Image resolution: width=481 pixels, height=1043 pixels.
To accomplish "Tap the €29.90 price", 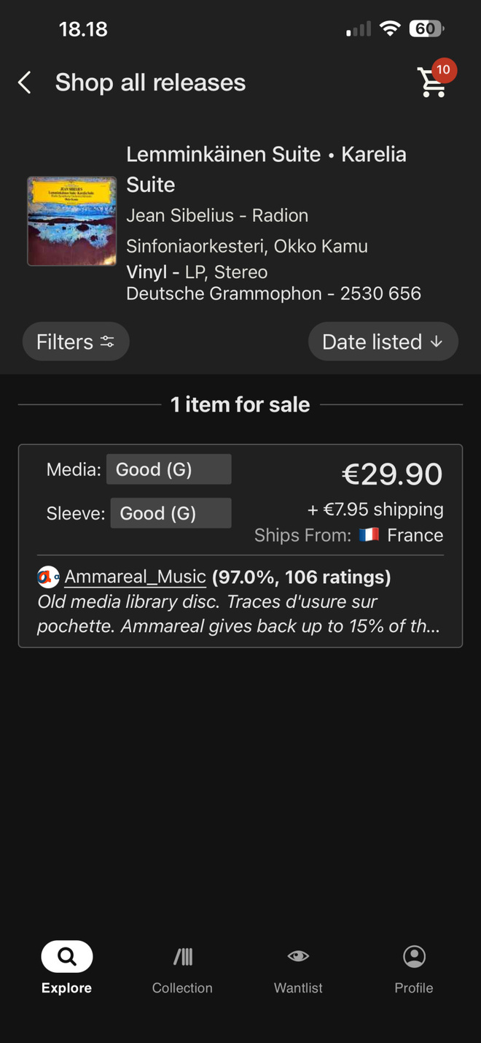I will [x=392, y=474].
